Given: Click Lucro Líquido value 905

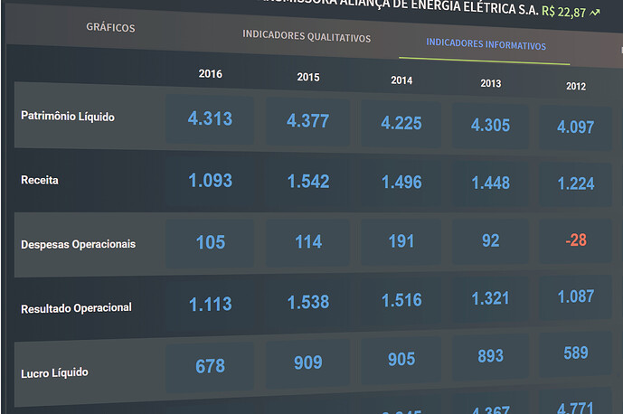Looking at the screenshot, I should [x=401, y=360].
